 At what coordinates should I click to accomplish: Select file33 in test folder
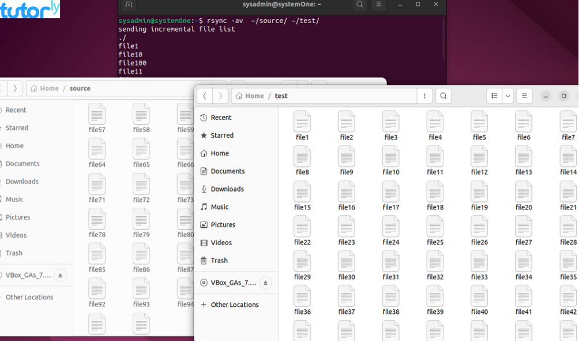[x=479, y=265]
